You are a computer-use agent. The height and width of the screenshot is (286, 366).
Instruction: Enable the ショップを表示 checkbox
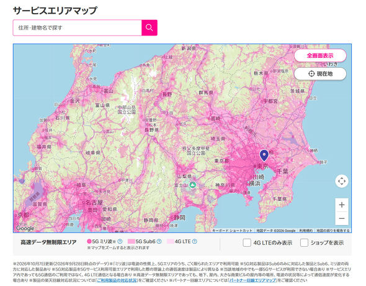[304, 242]
